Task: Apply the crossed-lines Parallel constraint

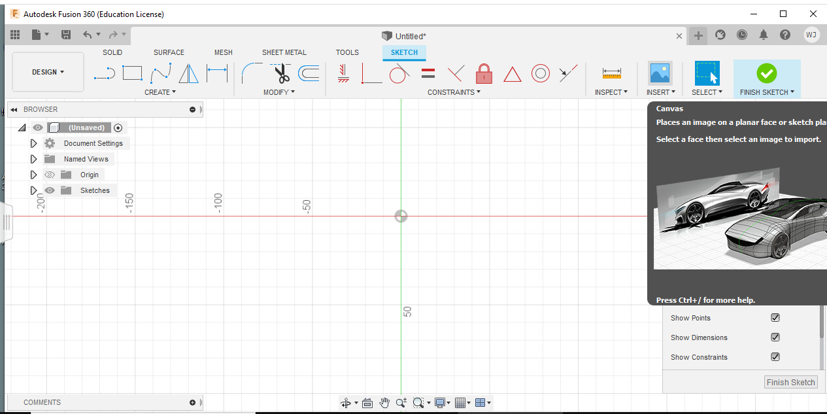Action: 456,73
